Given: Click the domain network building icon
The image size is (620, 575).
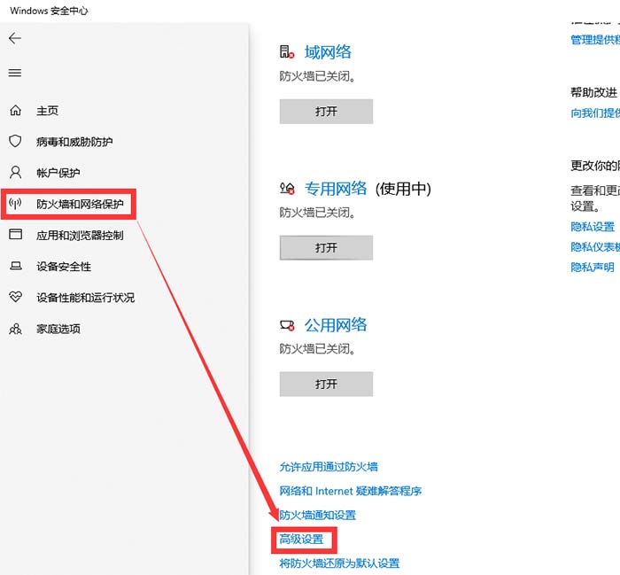Looking at the screenshot, I should click(287, 51).
